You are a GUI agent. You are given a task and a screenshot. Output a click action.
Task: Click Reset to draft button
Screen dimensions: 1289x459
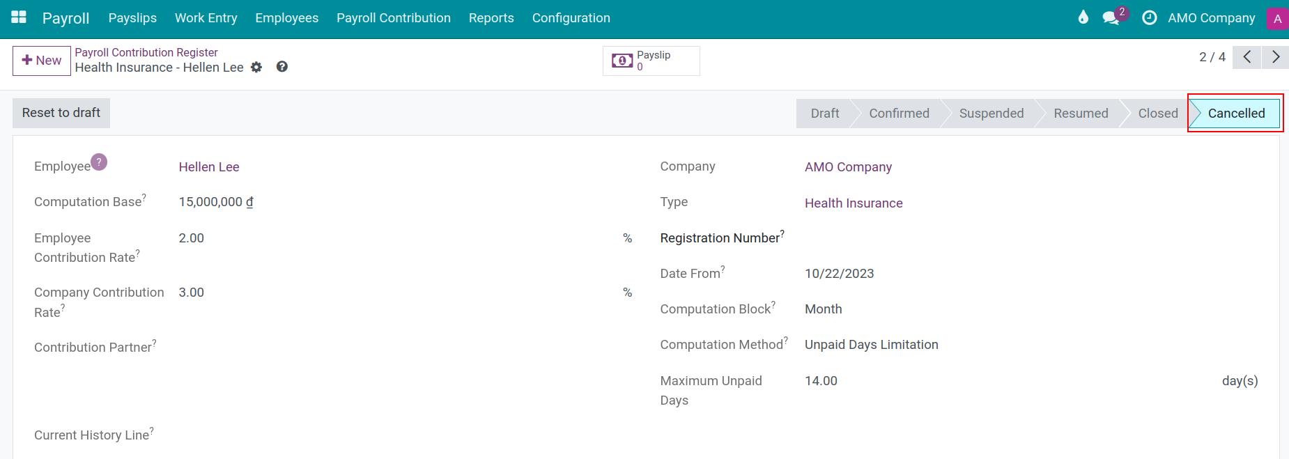click(61, 113)
